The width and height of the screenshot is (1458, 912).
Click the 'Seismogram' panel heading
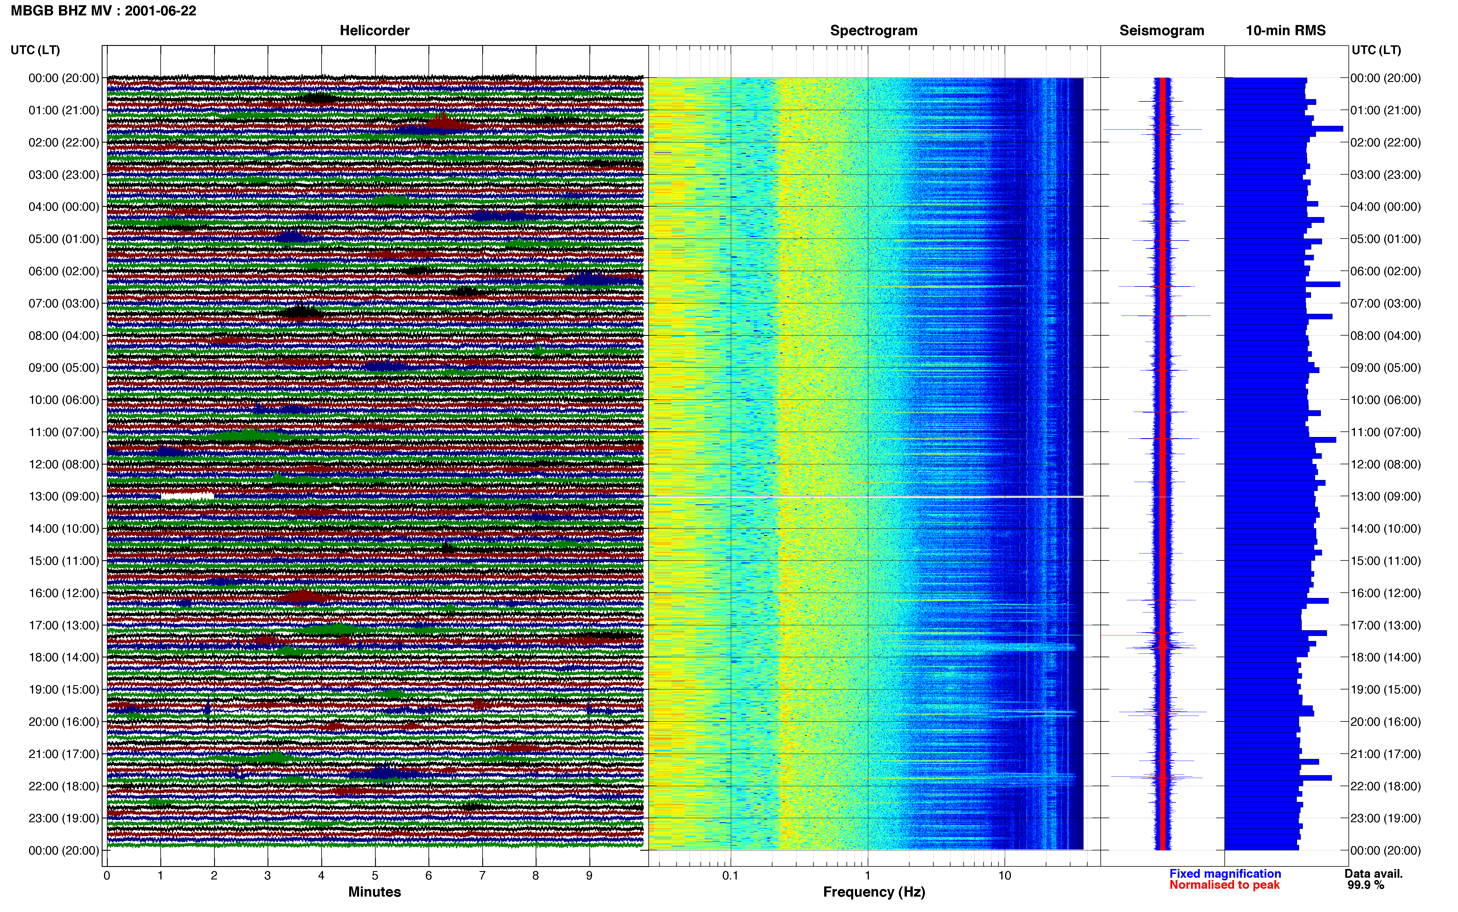pyautogui.click(x=1161, y=30)
